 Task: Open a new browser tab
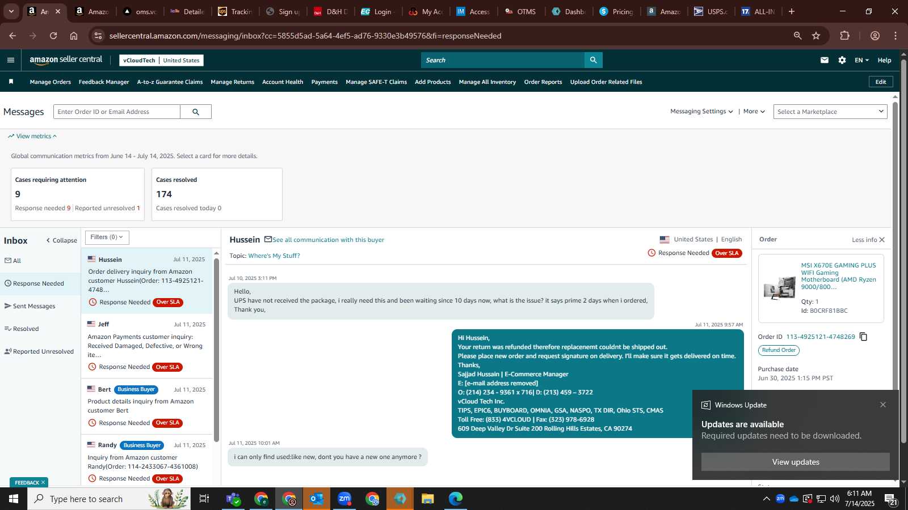coord(791,11)
